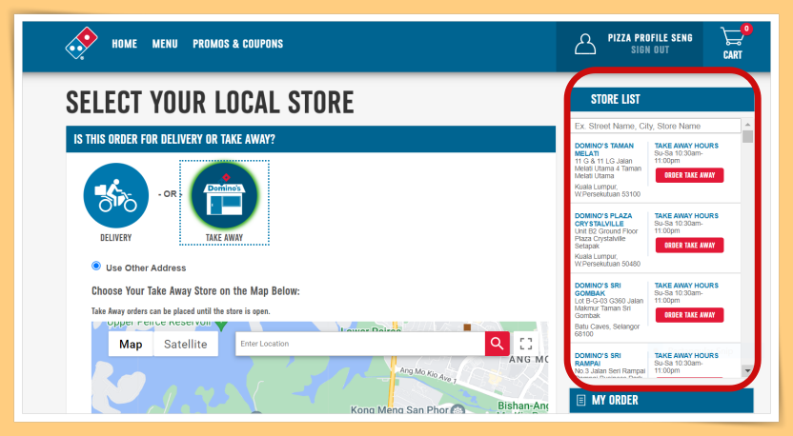Select Use Other Address radio button
The height and width of the screenshot is (436, 793).
click(96, 266)
